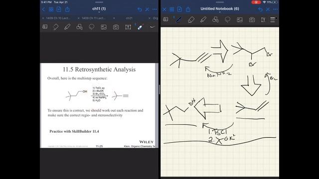Select the Eraser tool in Untitled Notebook
Viewport: 319px width, 179px height.
pyautogui.click(x=191, y=19)
